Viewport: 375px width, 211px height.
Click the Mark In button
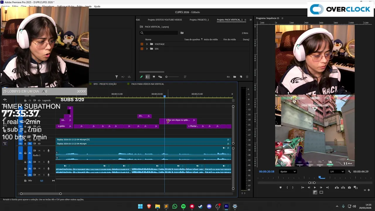click(x=287, y=188)
